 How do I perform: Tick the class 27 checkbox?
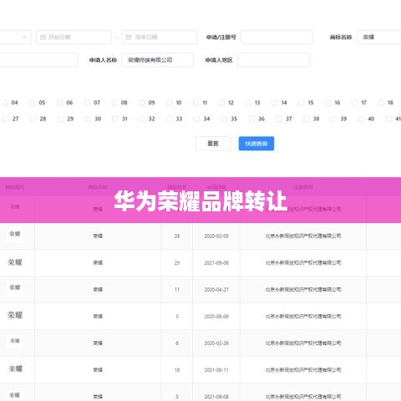[6, 119]
